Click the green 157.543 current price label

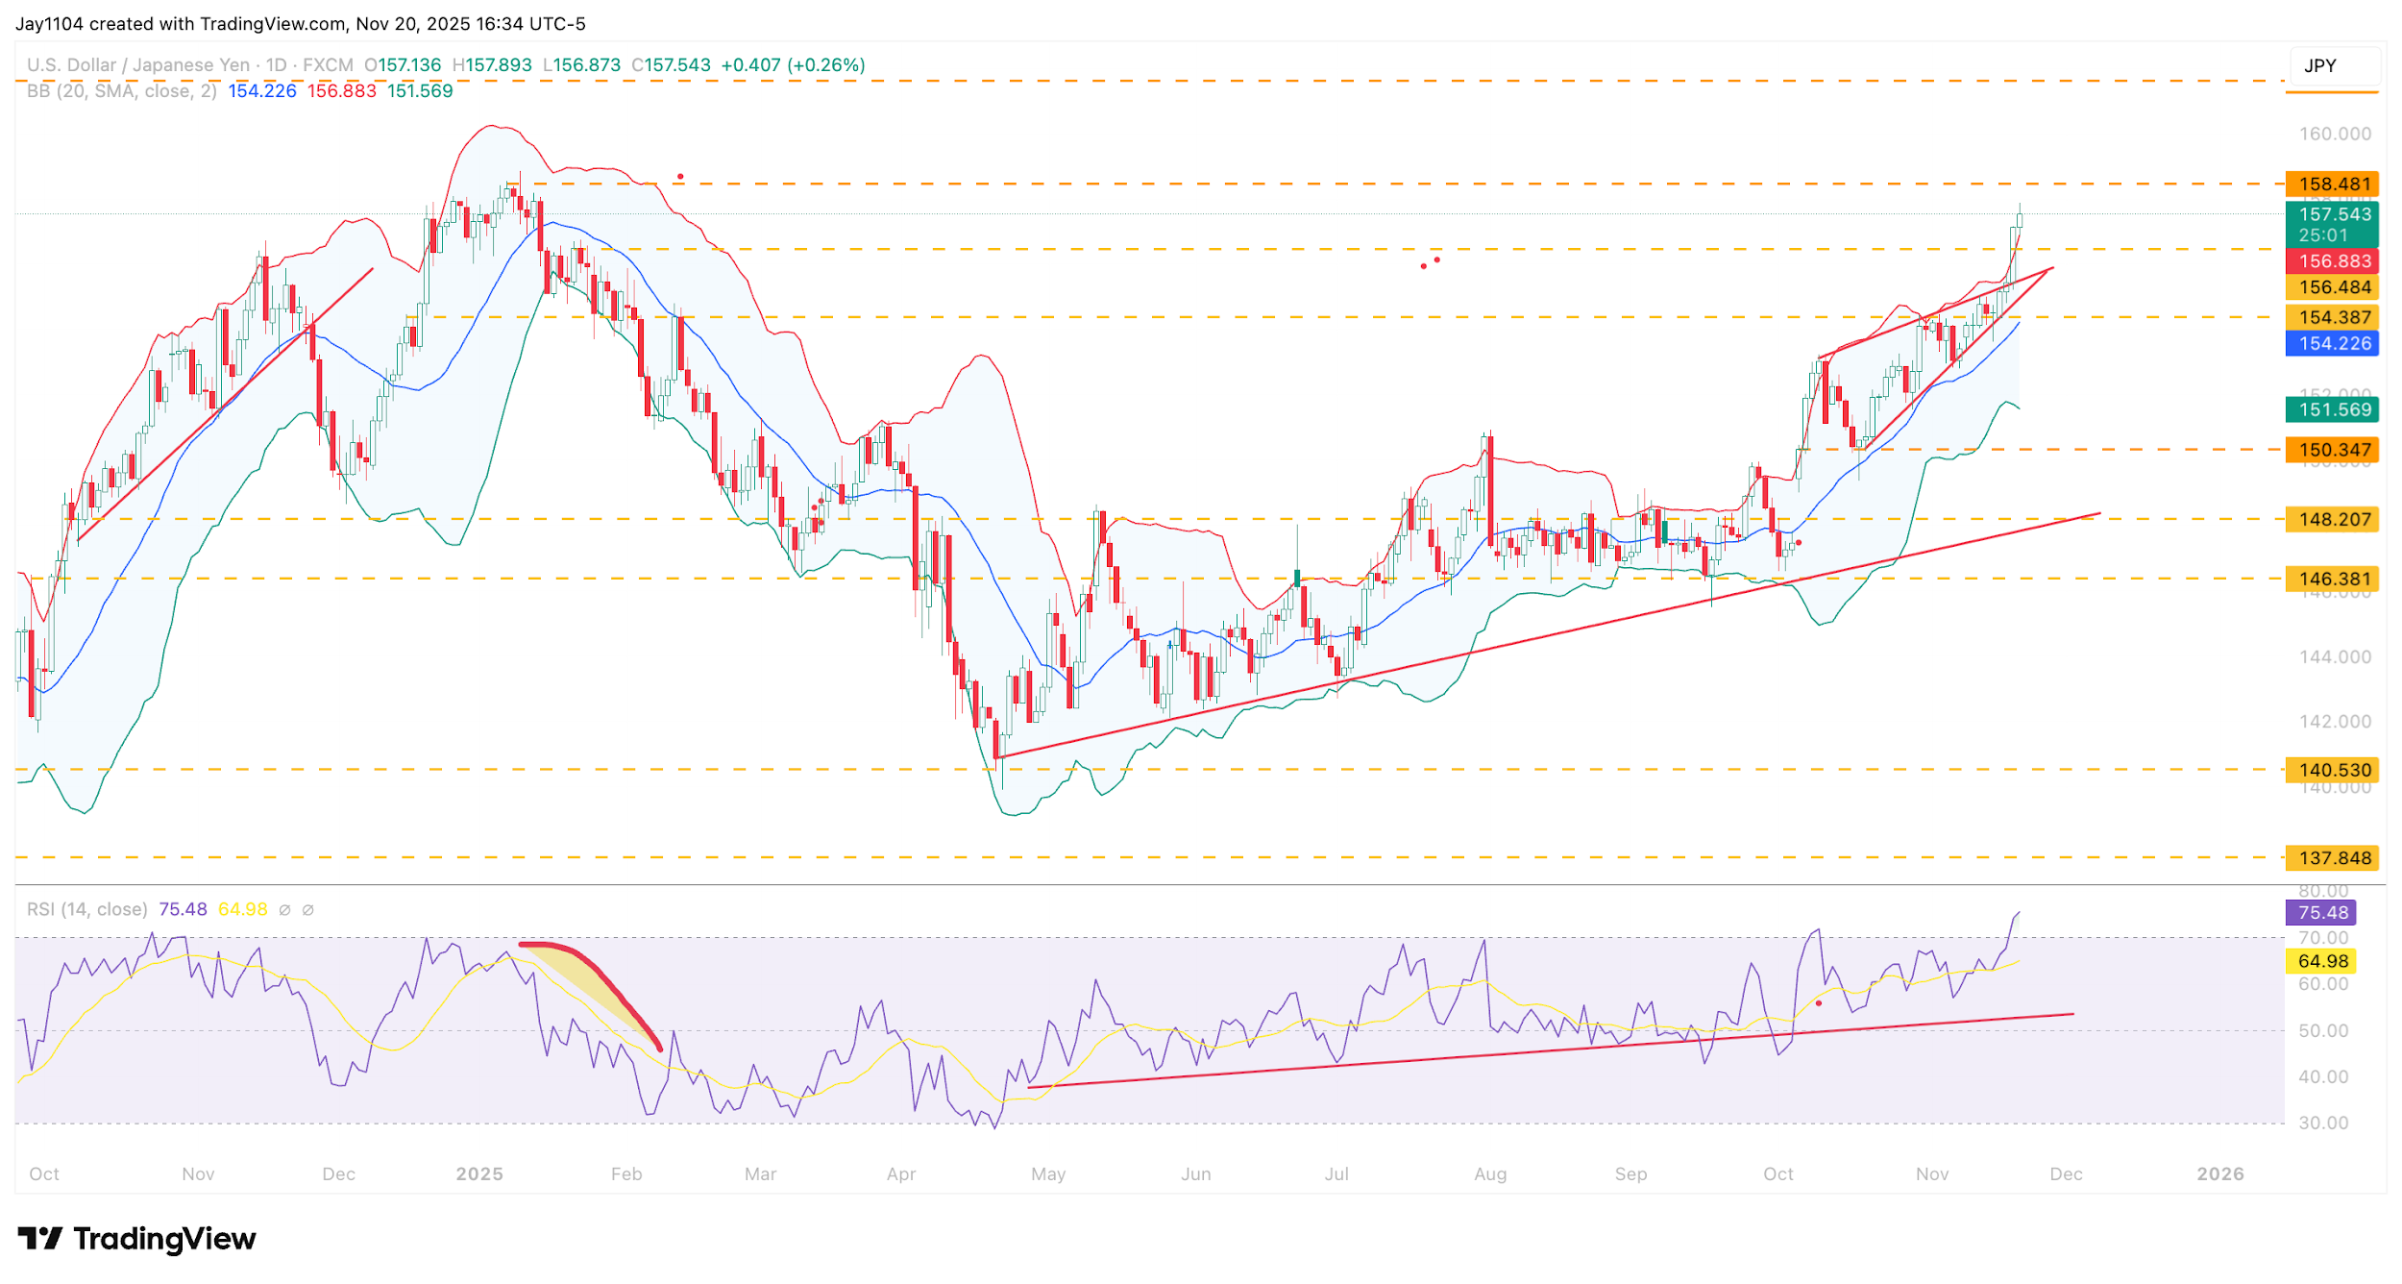click(2332, 224)
